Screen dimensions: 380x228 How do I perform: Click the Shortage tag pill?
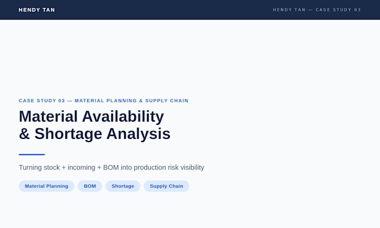coord(123,186)
